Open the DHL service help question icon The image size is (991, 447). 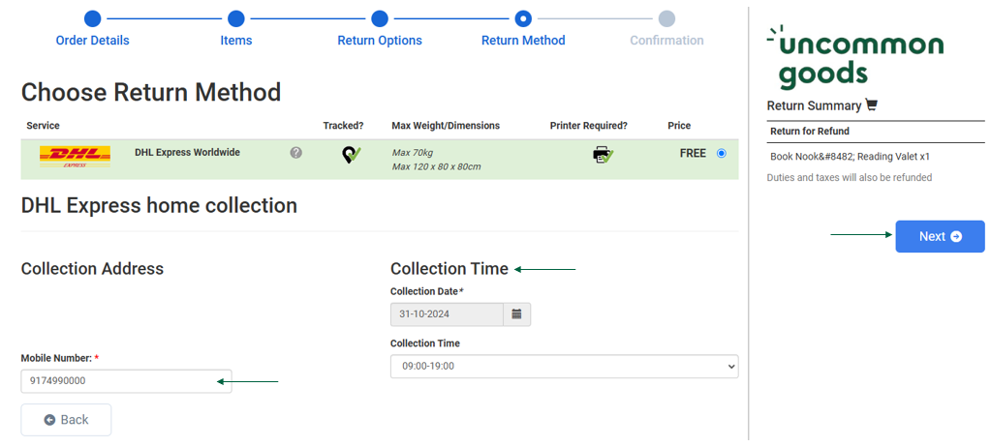pyautogui.click(x=295, y=153)
